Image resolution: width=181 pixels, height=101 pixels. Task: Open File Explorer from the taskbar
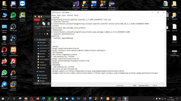26,98
